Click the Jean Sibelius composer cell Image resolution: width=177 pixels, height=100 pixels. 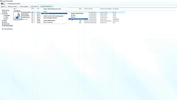[x=116, y=21]
